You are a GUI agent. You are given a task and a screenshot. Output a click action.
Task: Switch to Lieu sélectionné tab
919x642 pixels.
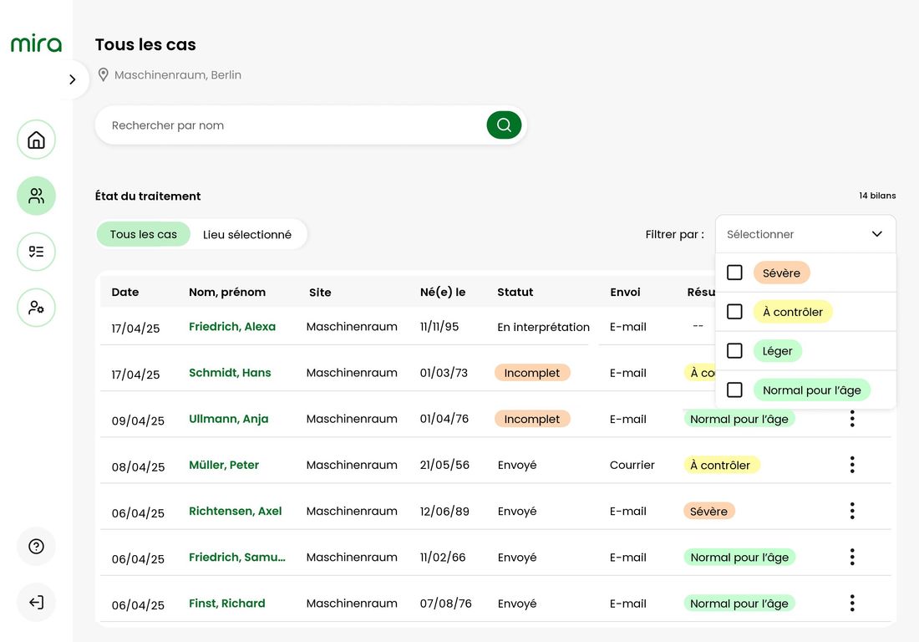tap(247, 235)
